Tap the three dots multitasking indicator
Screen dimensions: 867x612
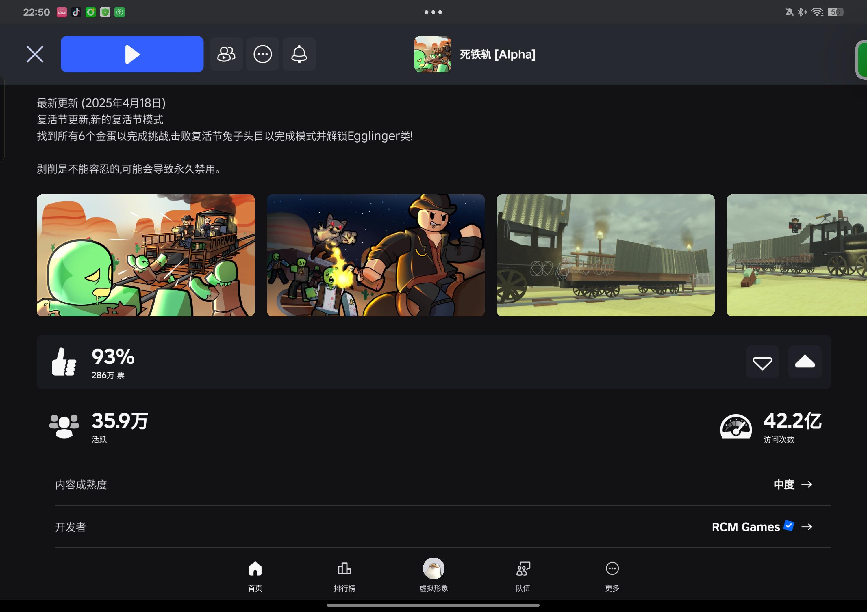[x=433, y=12]
